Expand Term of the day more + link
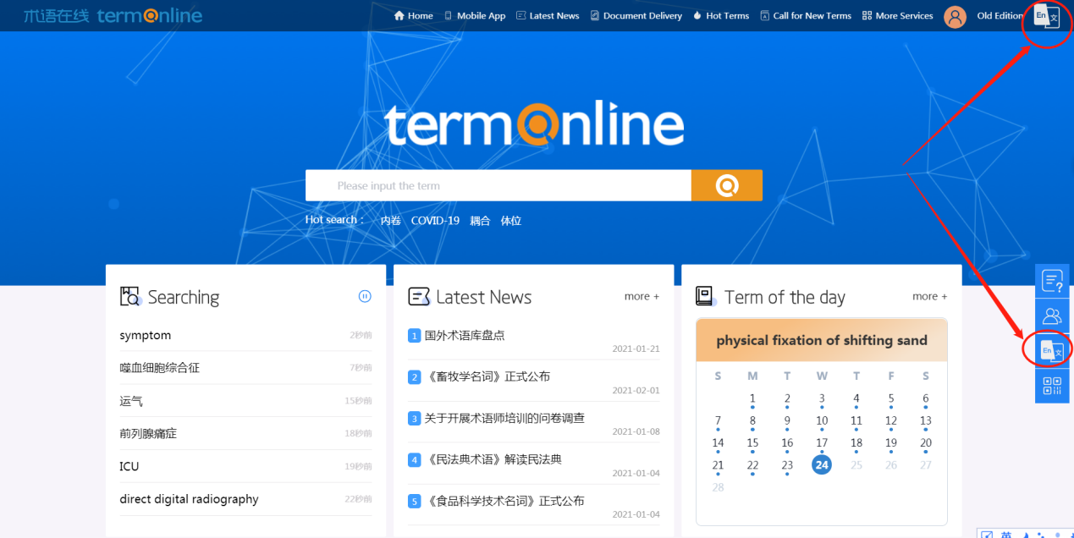 pos(929,296)
